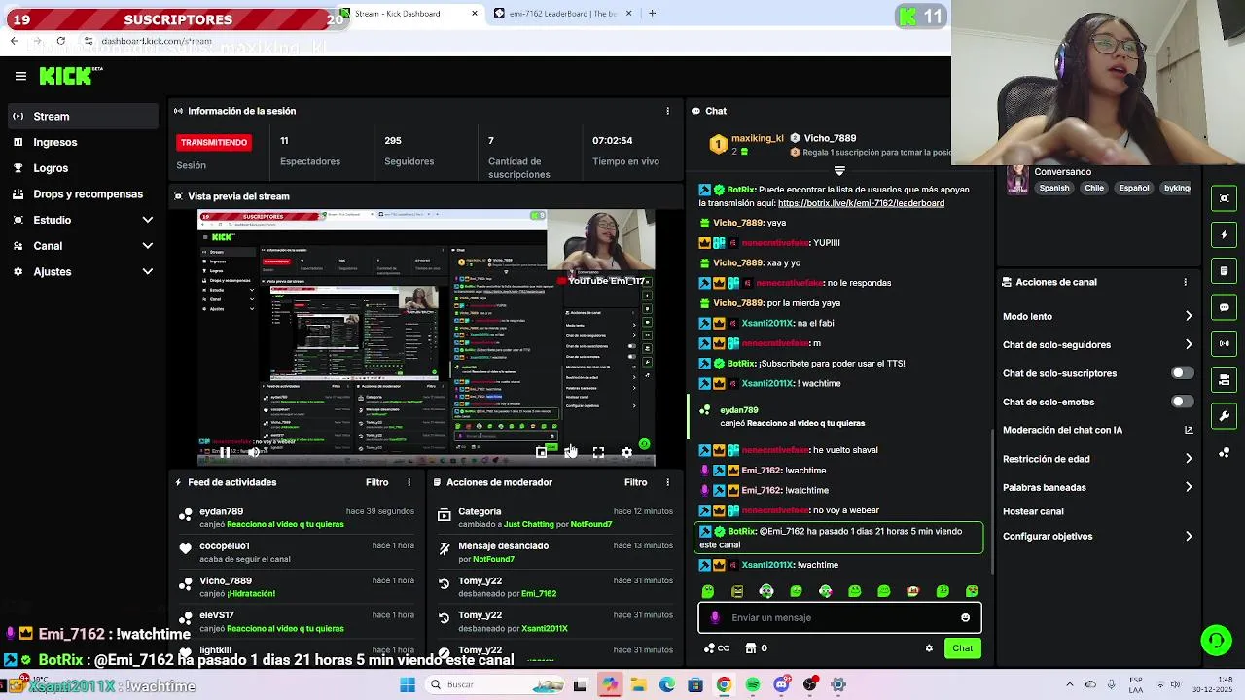Open picture-in-picture on stream preview
1245x700 pixels.
coord(542,452)
